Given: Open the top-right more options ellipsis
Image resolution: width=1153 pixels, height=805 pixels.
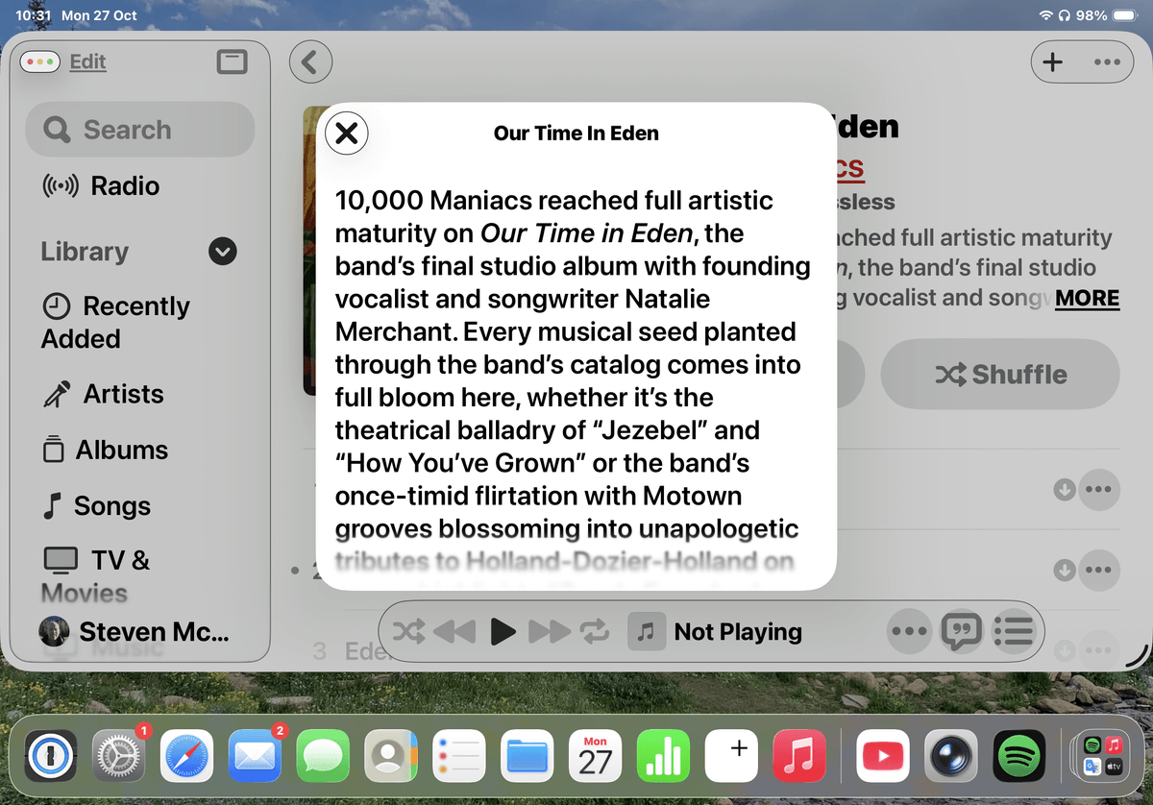Looking at the screenshot, I should (x=1107, y=62).
